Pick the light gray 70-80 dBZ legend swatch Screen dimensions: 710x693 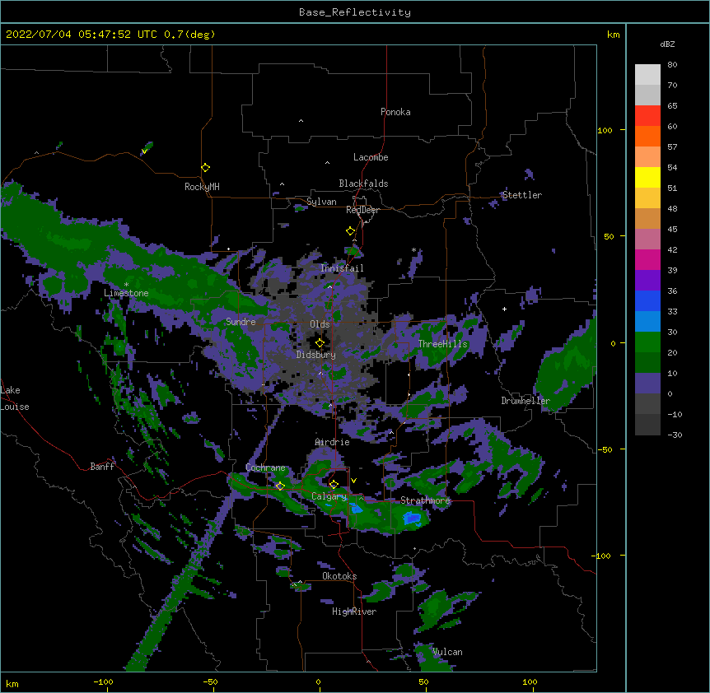tap(647, 74)
